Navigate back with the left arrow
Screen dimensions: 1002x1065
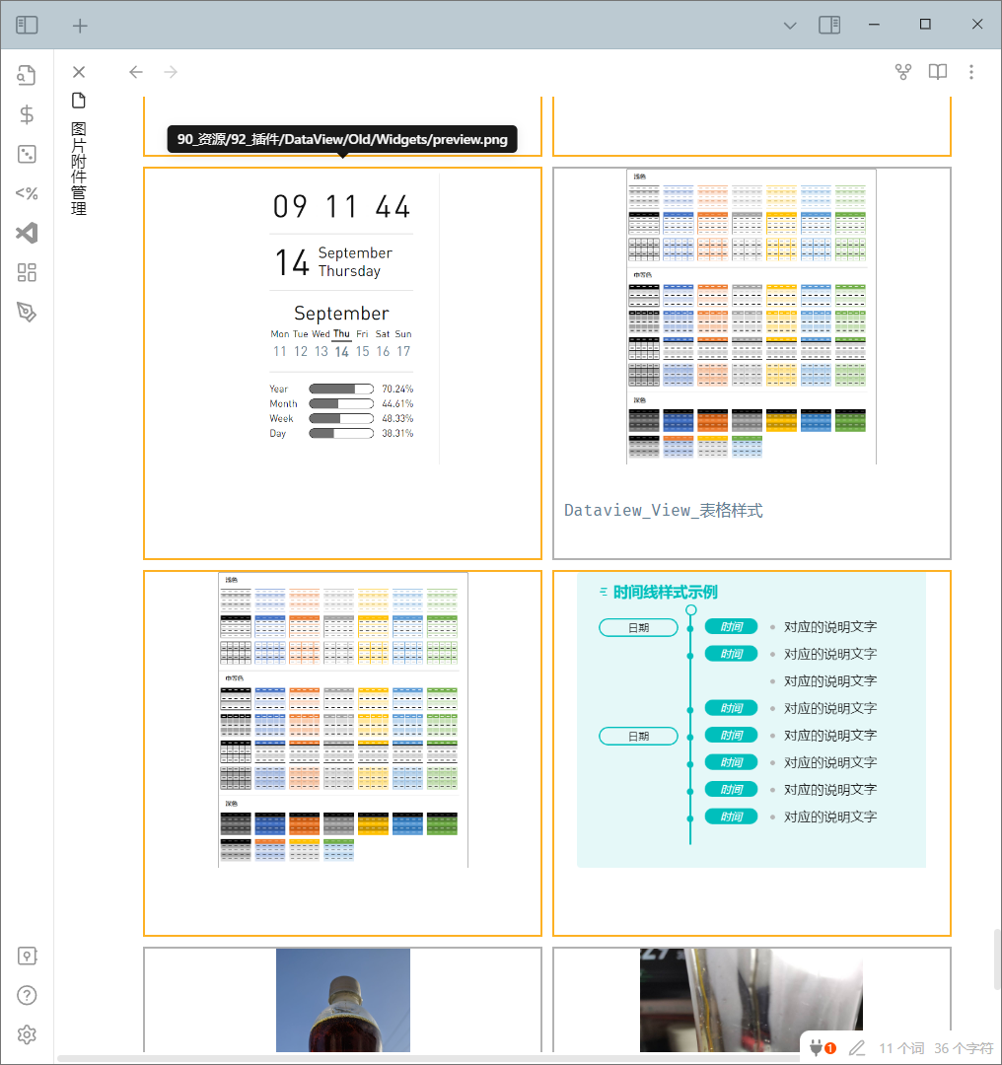(136, 72)
